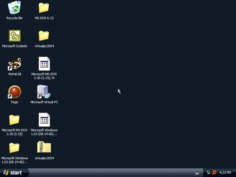The image size is (236, 177).
Task: Open the Start menu
Action: [14, 173]
